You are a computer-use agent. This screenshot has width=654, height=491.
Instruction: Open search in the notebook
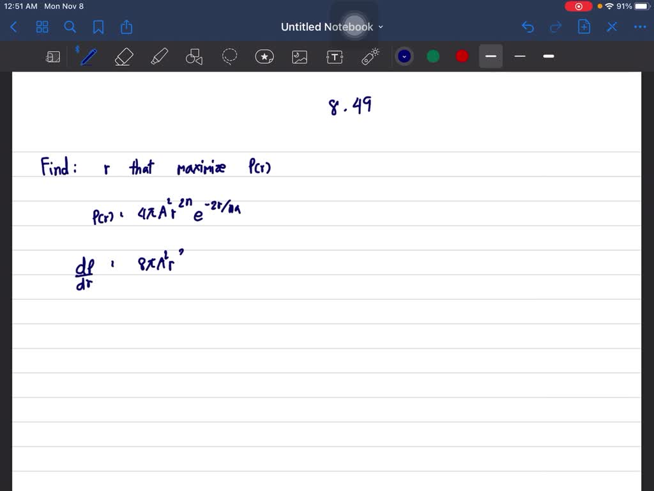pos(70,27)
